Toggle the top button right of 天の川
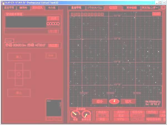167x125 pixels. tap(137, 112)
